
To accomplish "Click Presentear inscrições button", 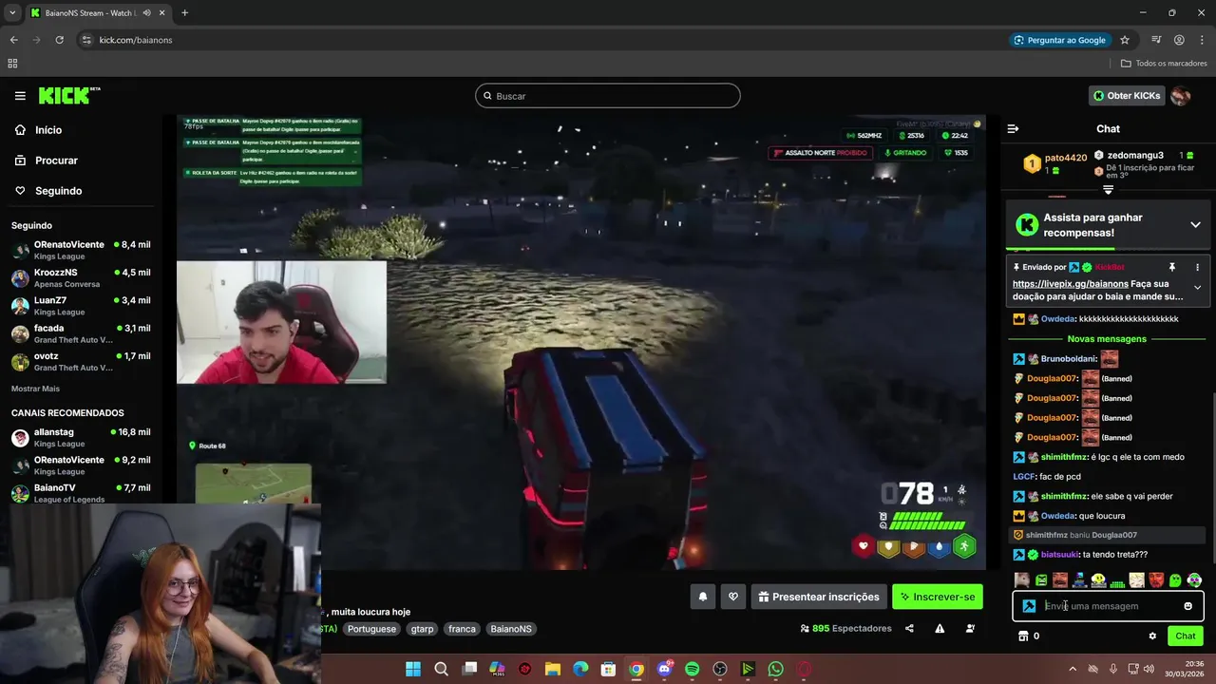I will [x=818, y=597].
